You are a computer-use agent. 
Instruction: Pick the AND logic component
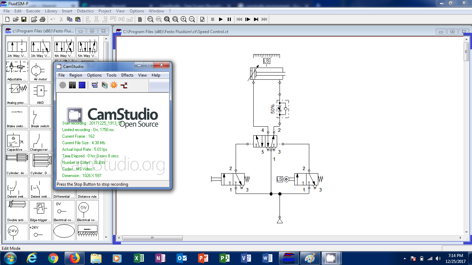40,94
